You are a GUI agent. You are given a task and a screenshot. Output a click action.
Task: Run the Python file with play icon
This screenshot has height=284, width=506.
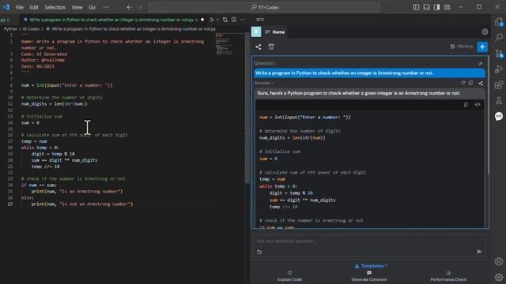point(212,20)
